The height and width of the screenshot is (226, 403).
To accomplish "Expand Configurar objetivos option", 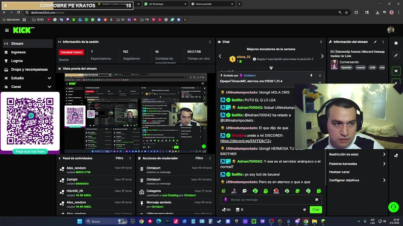I will 357,180.
